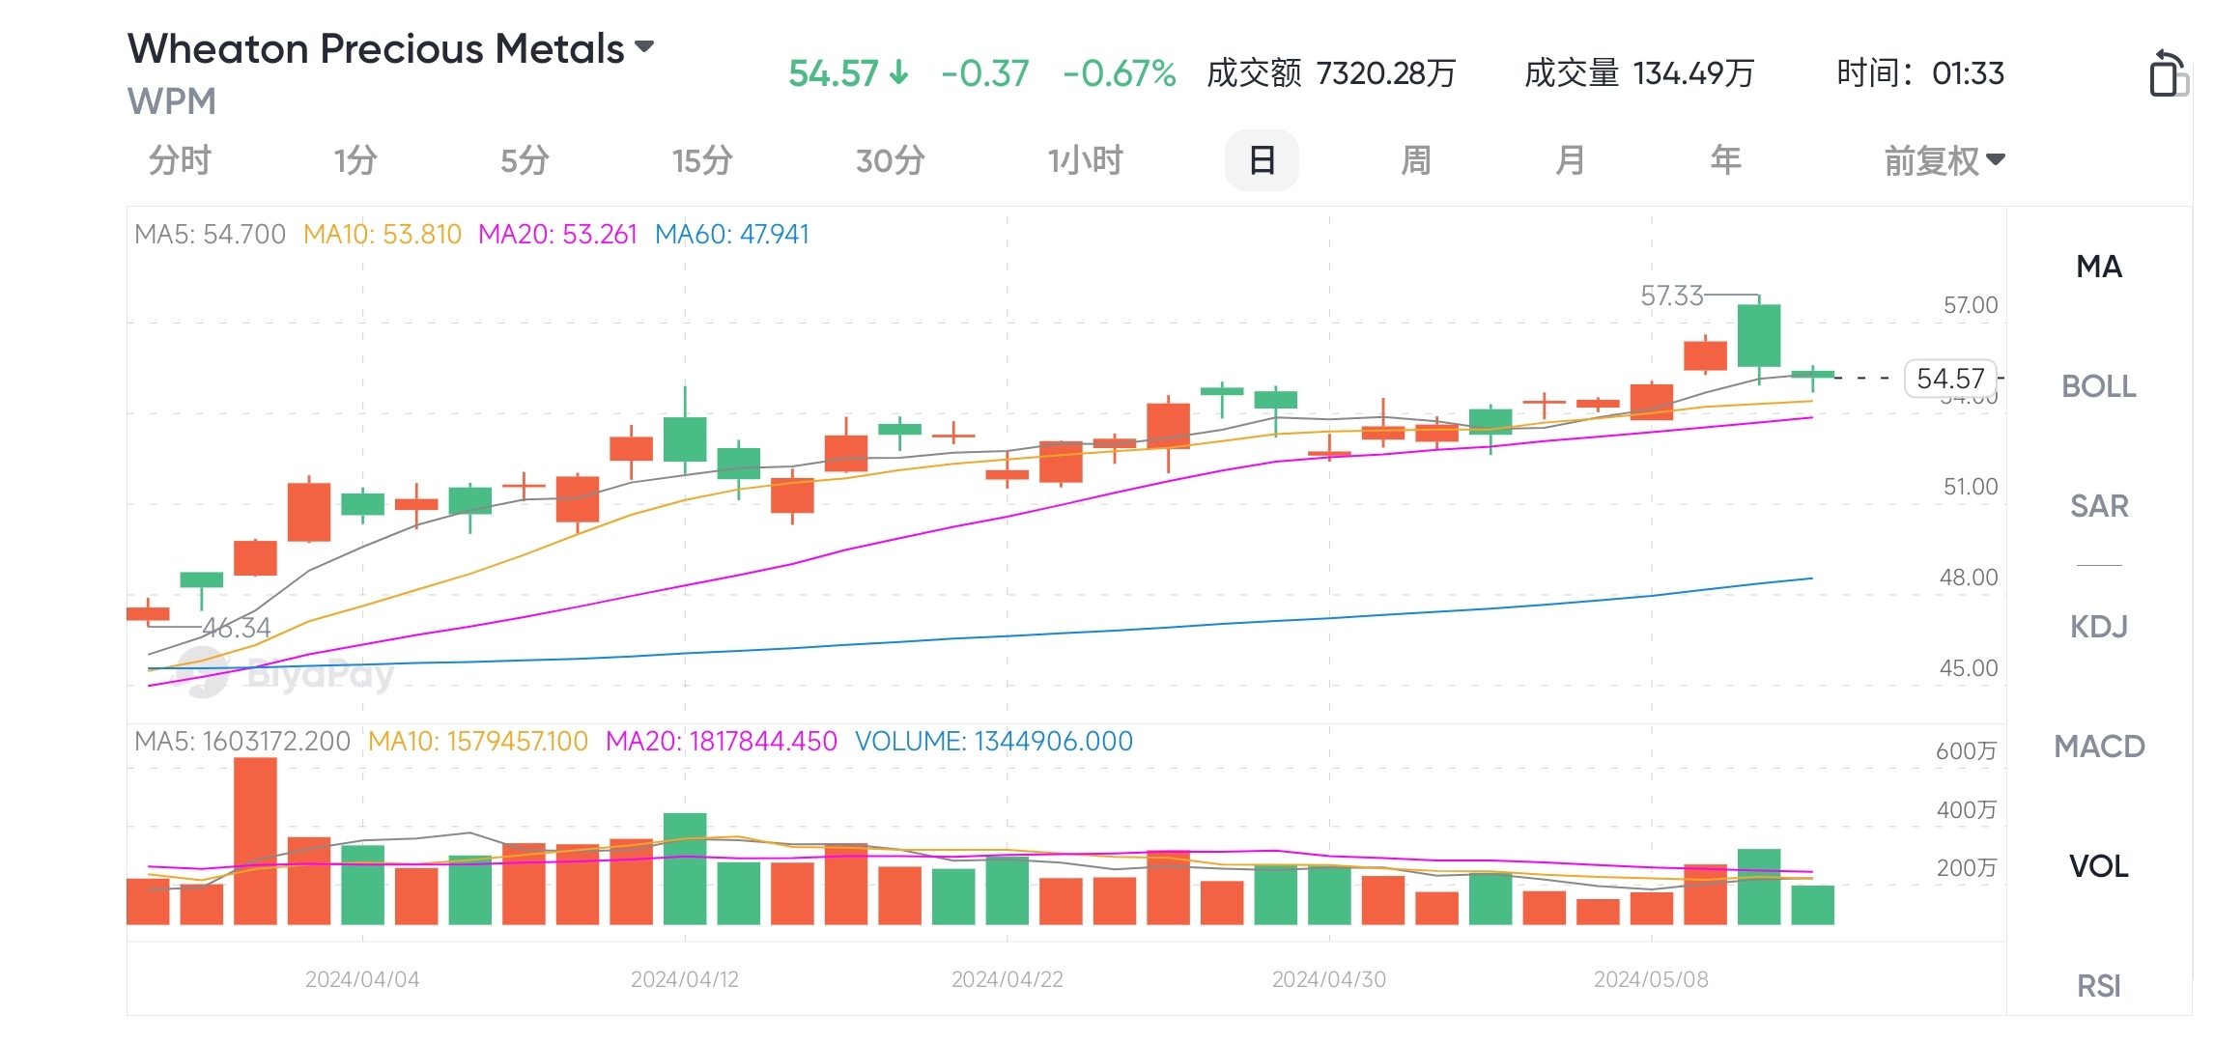Show the MACD sub-indicator
The image size is (2214, 1043).
click(2099, 747)
